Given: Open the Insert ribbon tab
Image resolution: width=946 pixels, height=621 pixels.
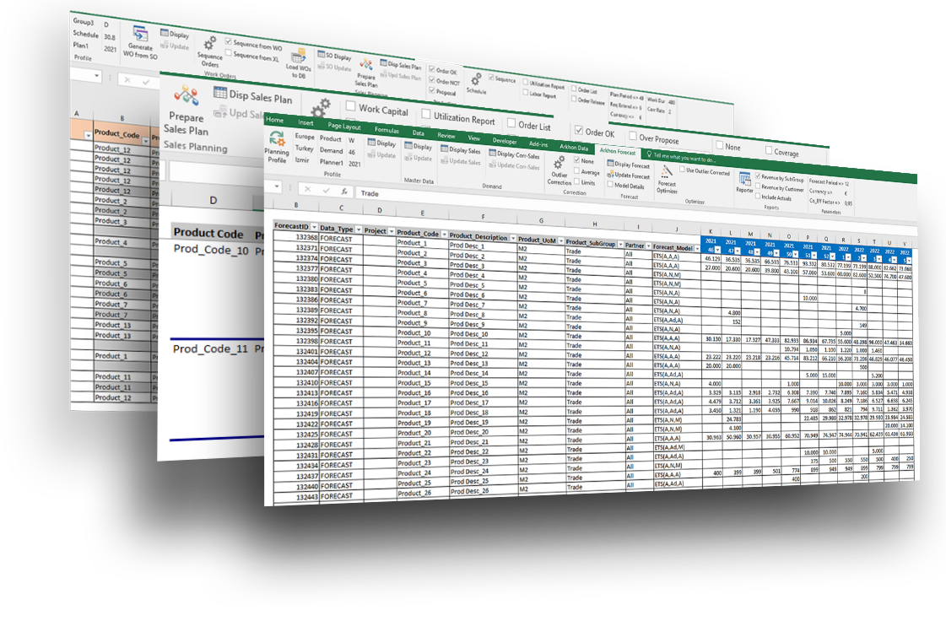Looking at the screenshot, I should click(305, 122).
